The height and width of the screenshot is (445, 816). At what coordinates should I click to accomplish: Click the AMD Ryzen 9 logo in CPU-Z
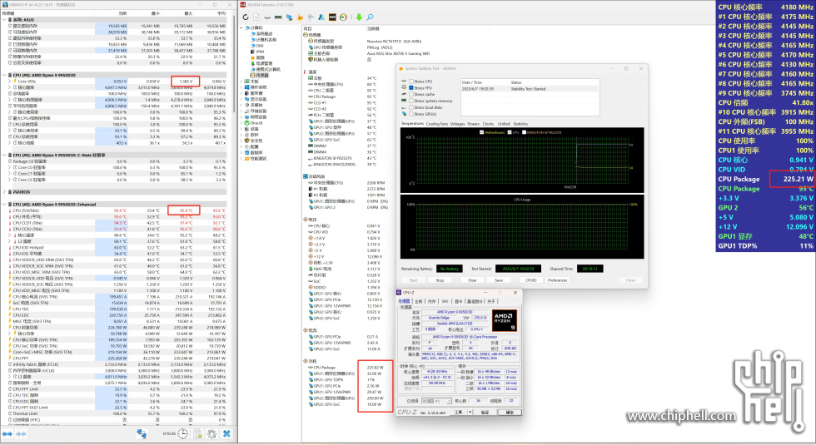point(505,321)
